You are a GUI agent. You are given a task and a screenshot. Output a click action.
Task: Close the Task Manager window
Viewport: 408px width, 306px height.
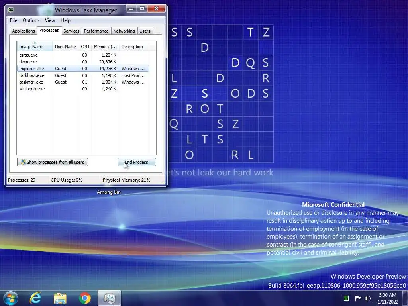[x=156, y=9]
